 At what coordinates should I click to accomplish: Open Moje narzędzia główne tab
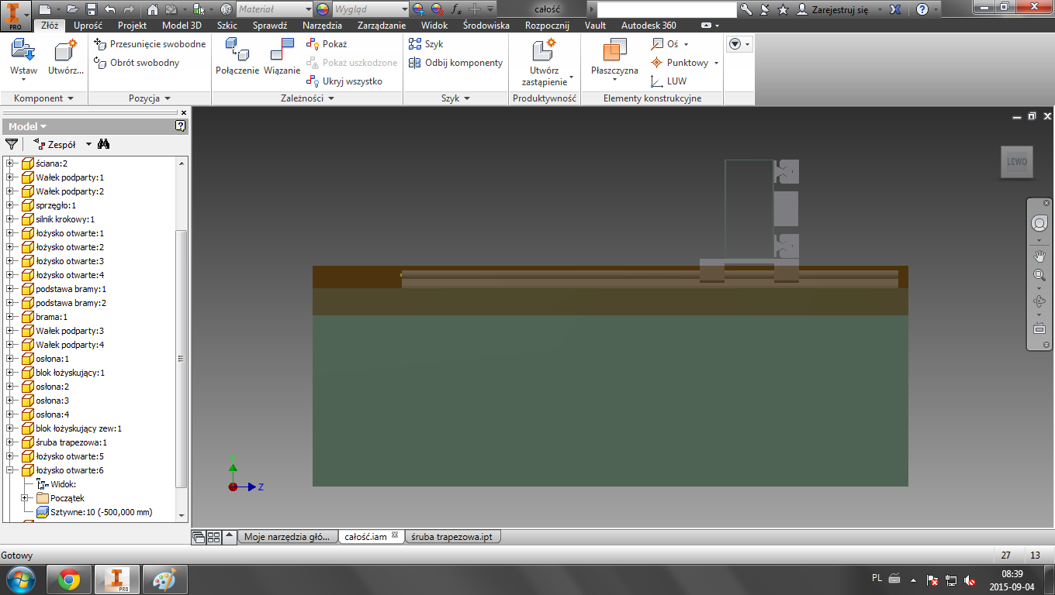point(288,536)
